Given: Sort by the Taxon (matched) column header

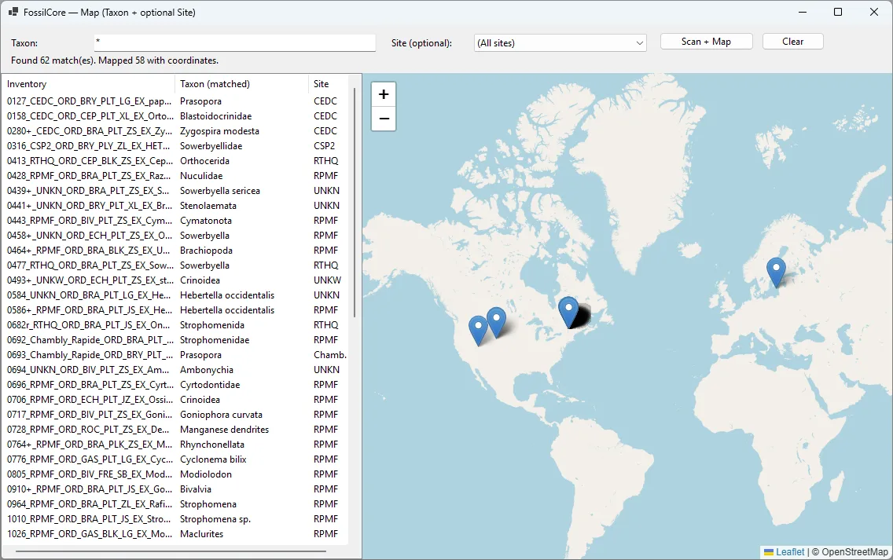Looking at the screenshot, I should (241, 84).
